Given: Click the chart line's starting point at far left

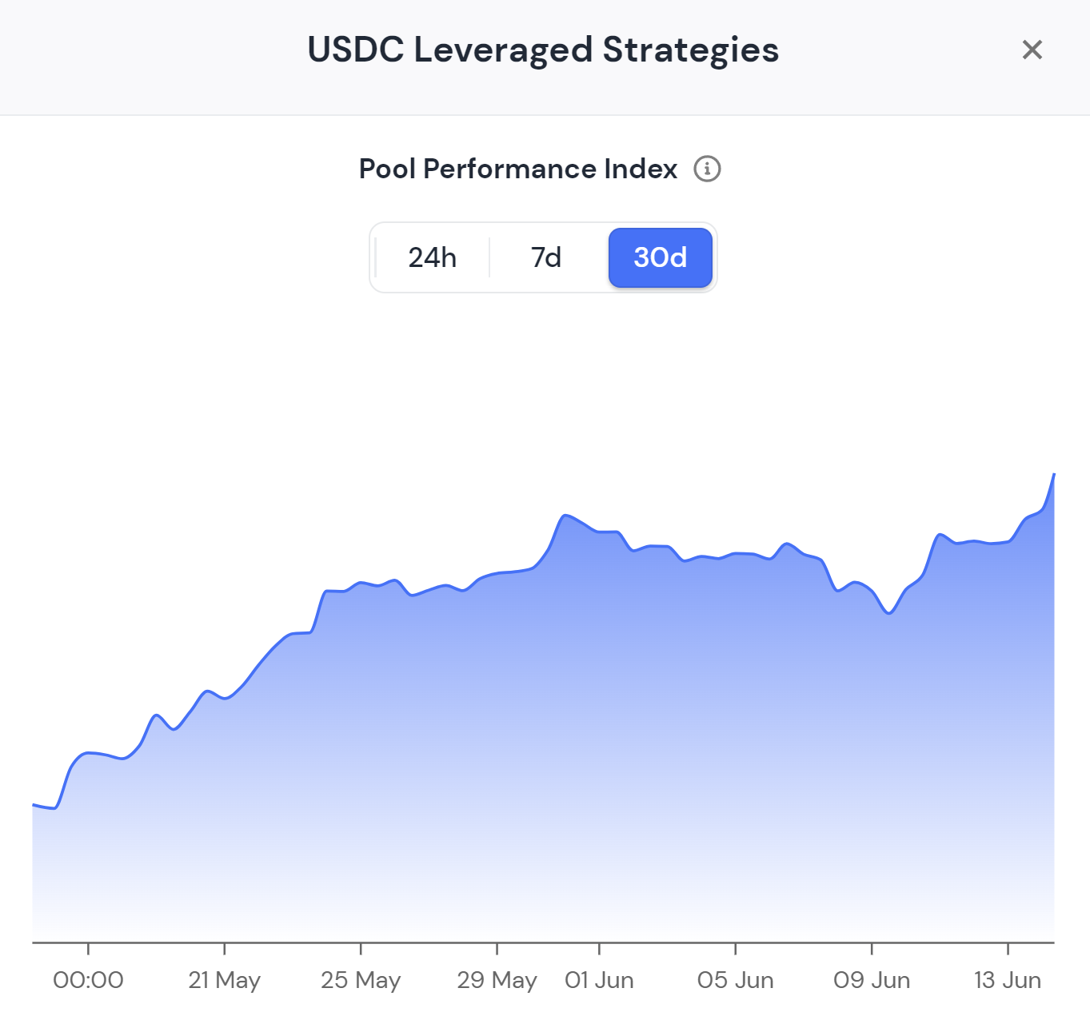Looking at the screenshot, I should 34,805.
